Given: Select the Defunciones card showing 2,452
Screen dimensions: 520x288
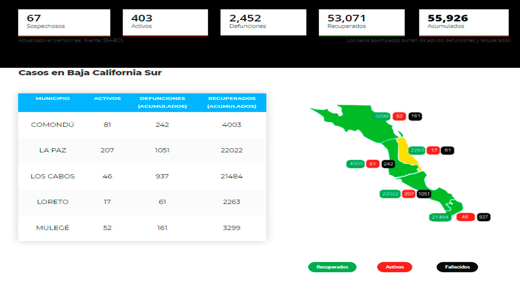Looking at the screenshot, I should 263,22.
